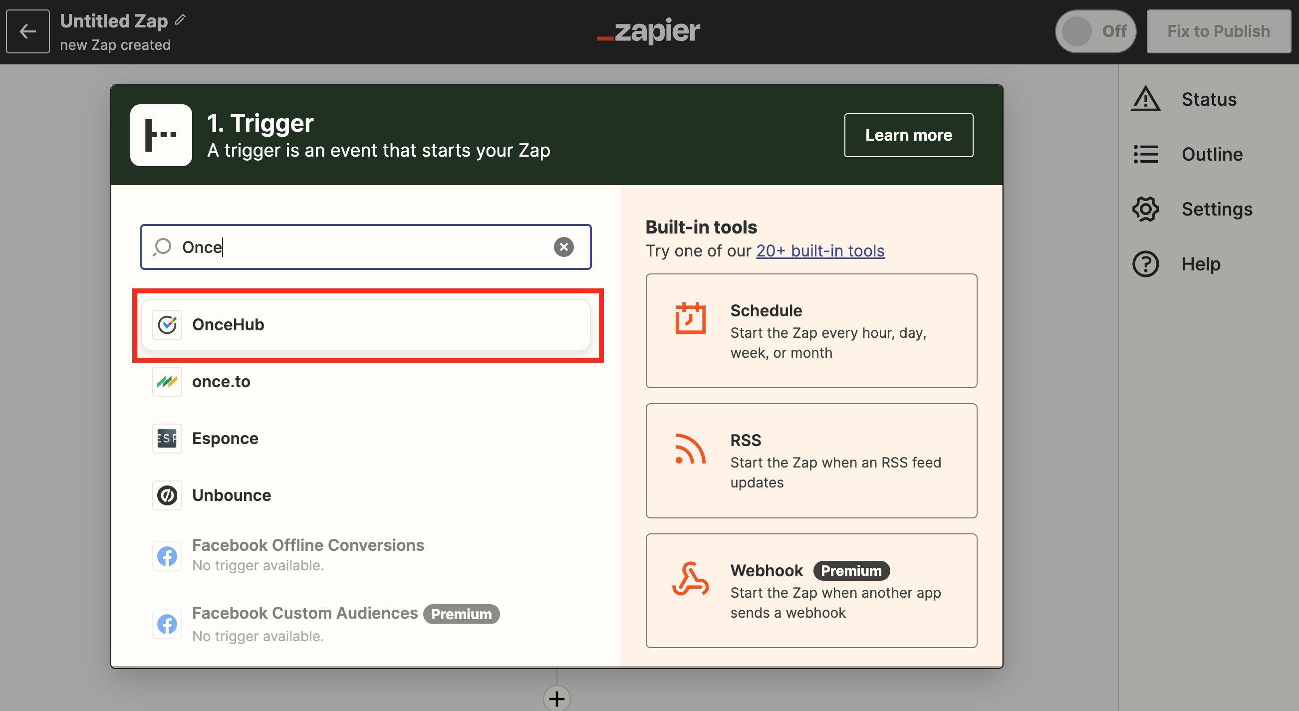Click the Untitled Zap title

[114, 20]
